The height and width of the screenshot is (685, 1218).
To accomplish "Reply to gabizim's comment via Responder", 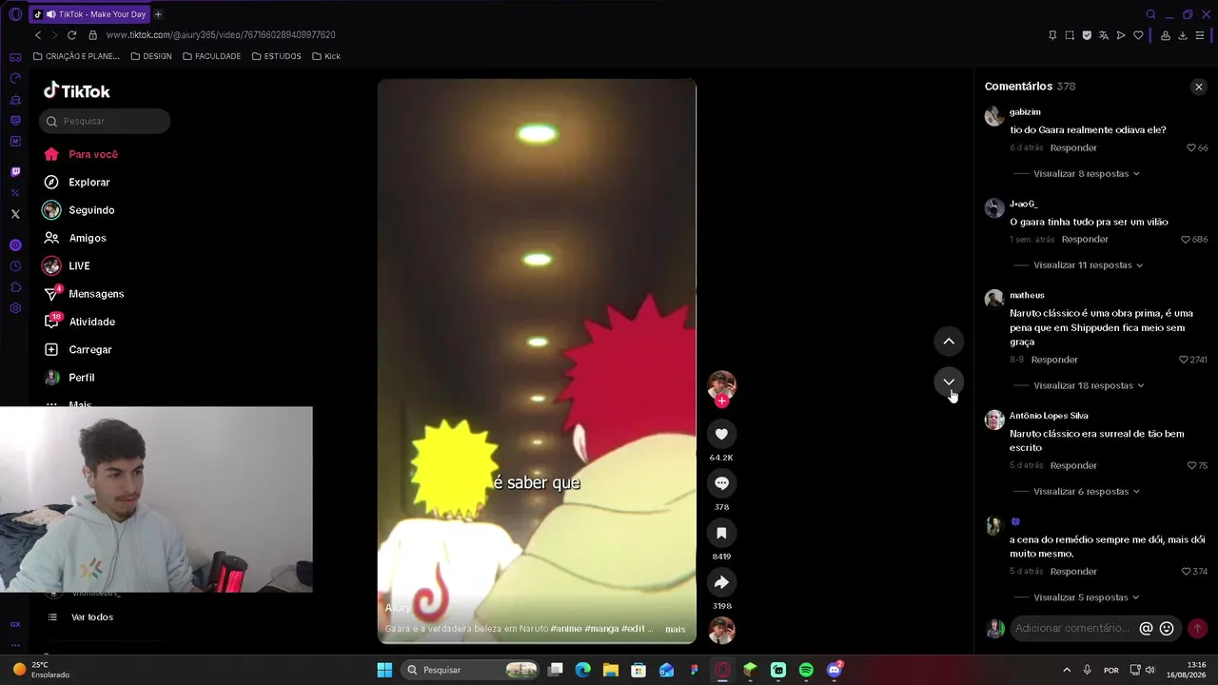I will (1073, 147).
